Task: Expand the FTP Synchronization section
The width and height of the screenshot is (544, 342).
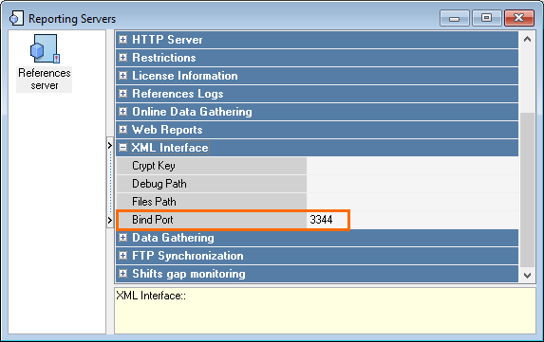Action: click(123, 256)
